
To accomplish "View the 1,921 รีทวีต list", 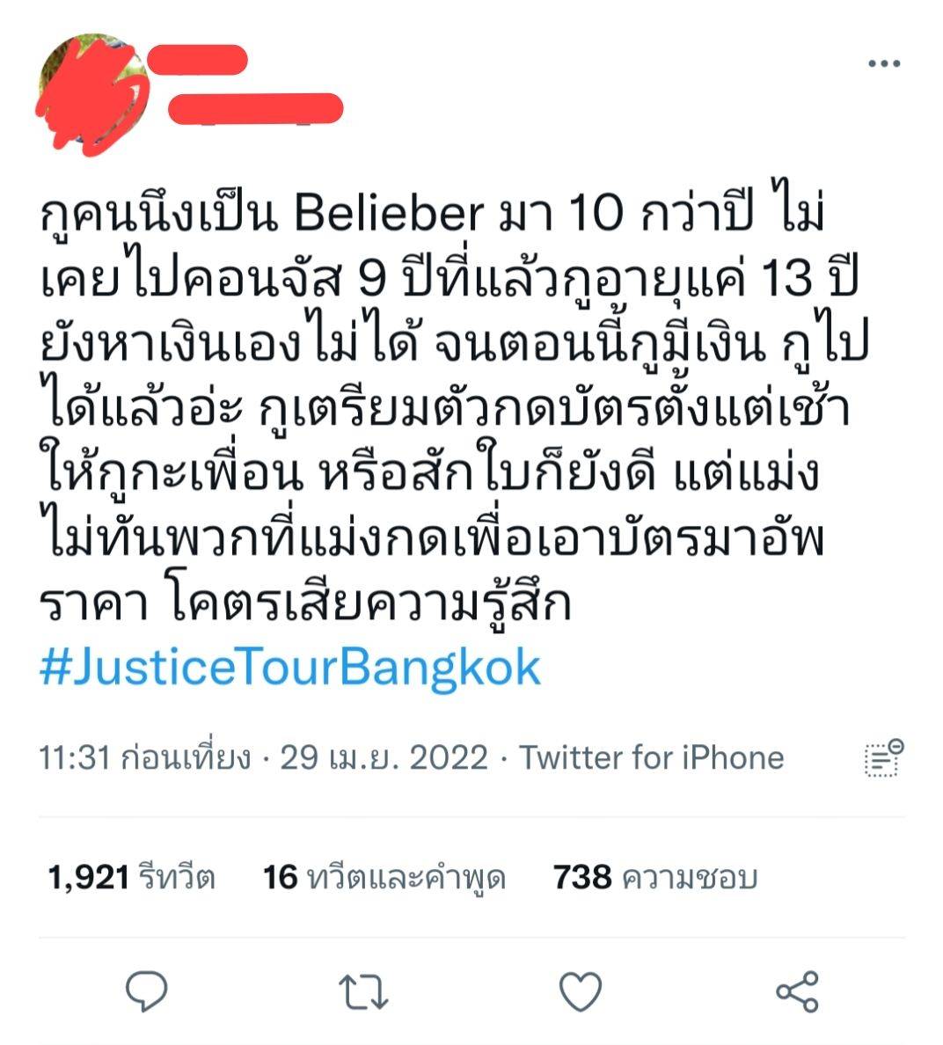I will coord(131,877).
